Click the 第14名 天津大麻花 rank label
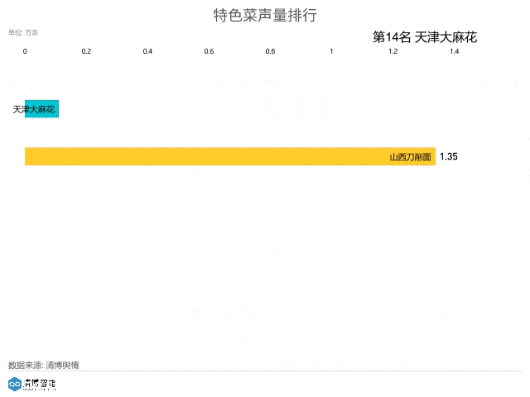Viewport: 530px width, 397px height. tap(425, 36)
